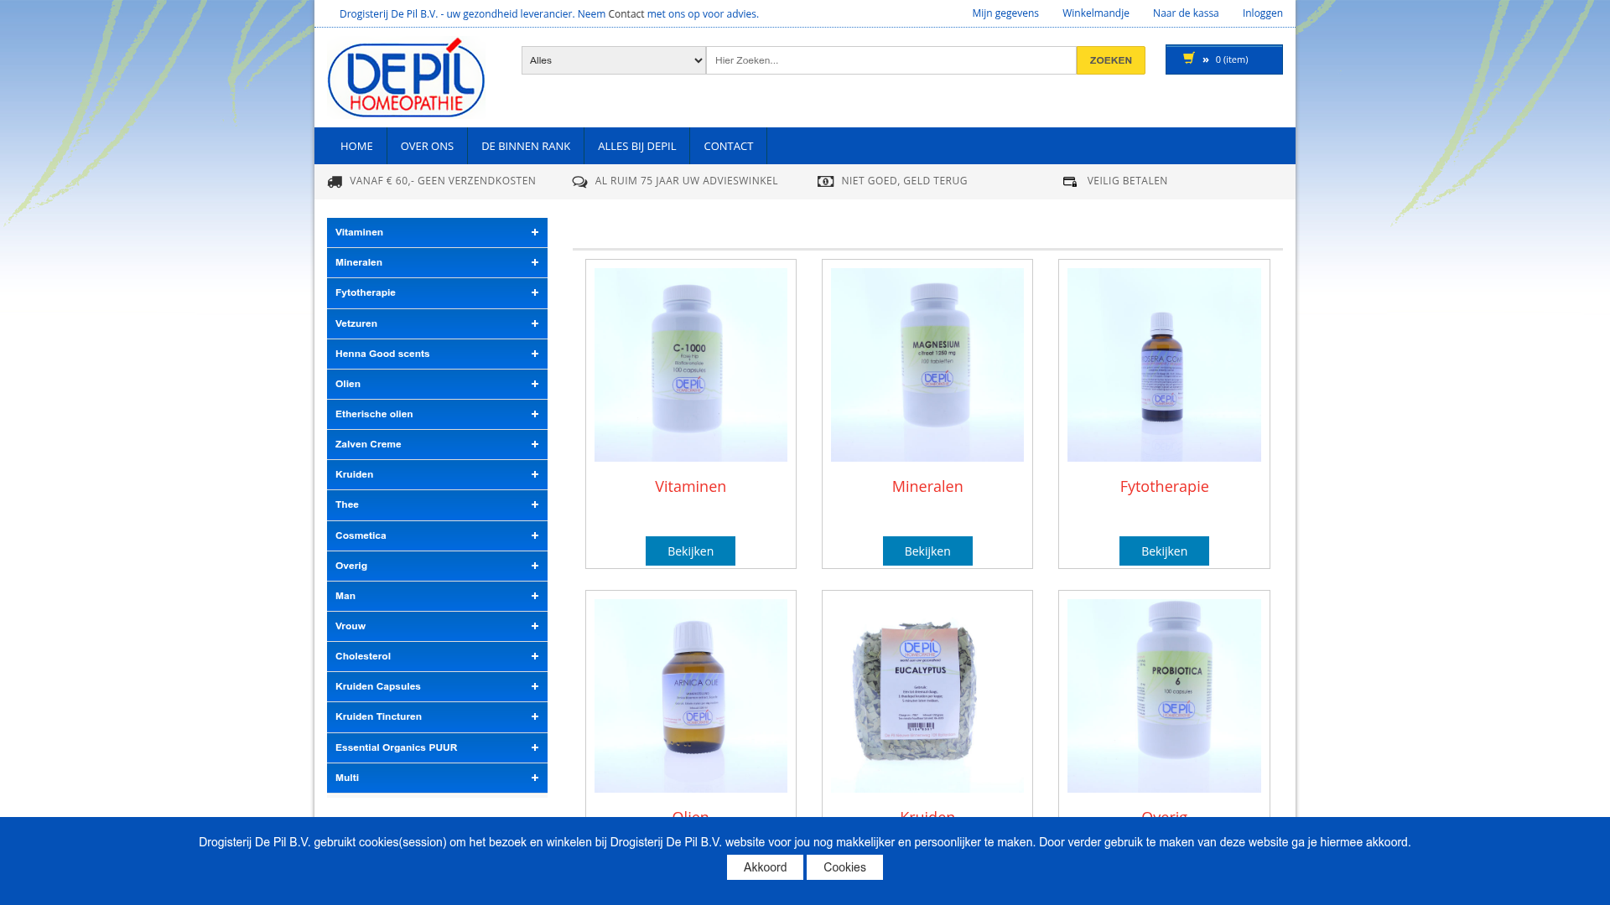Select the Kruiden Tincturen sidebar category
Image resolution: width=1610 pixels, height=905 pixels.
tap(437, 717)
